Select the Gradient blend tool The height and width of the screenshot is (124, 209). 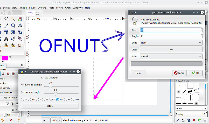click(x=20, y=39)
